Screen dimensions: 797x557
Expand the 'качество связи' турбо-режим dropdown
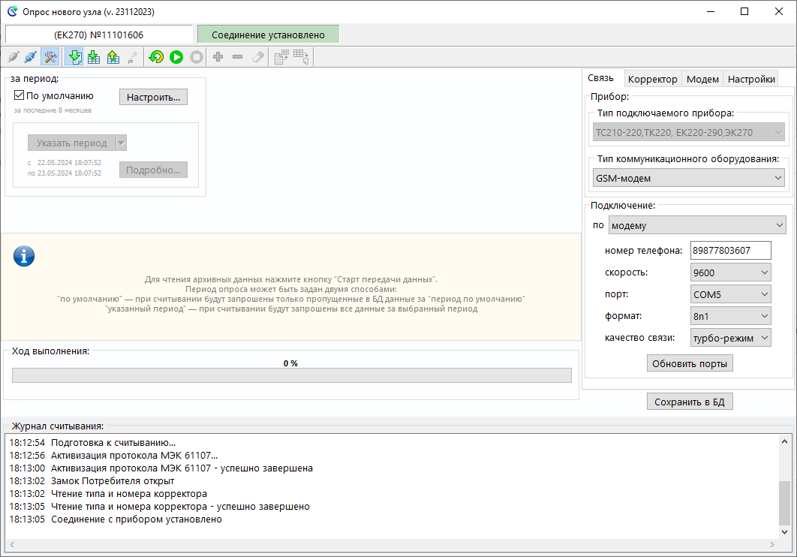730,338
